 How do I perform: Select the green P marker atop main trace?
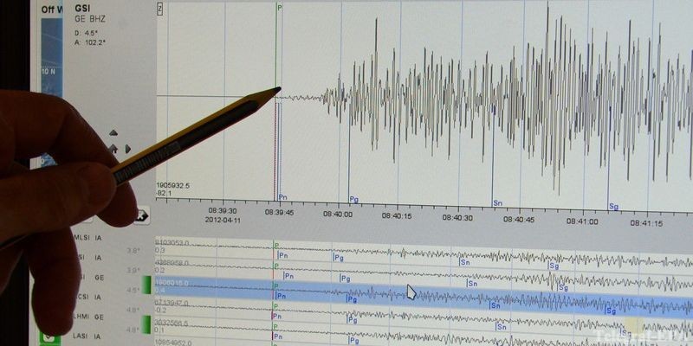click(280, 7)
